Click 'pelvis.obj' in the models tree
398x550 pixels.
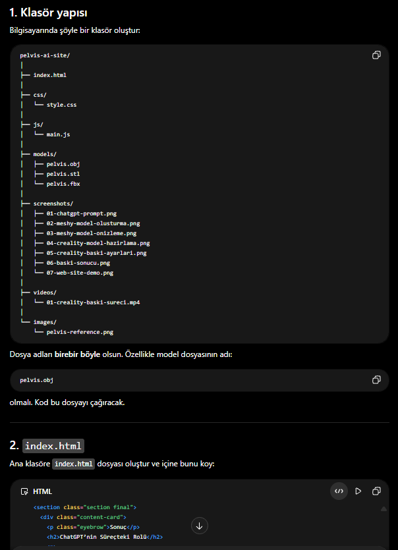(63, 164)
